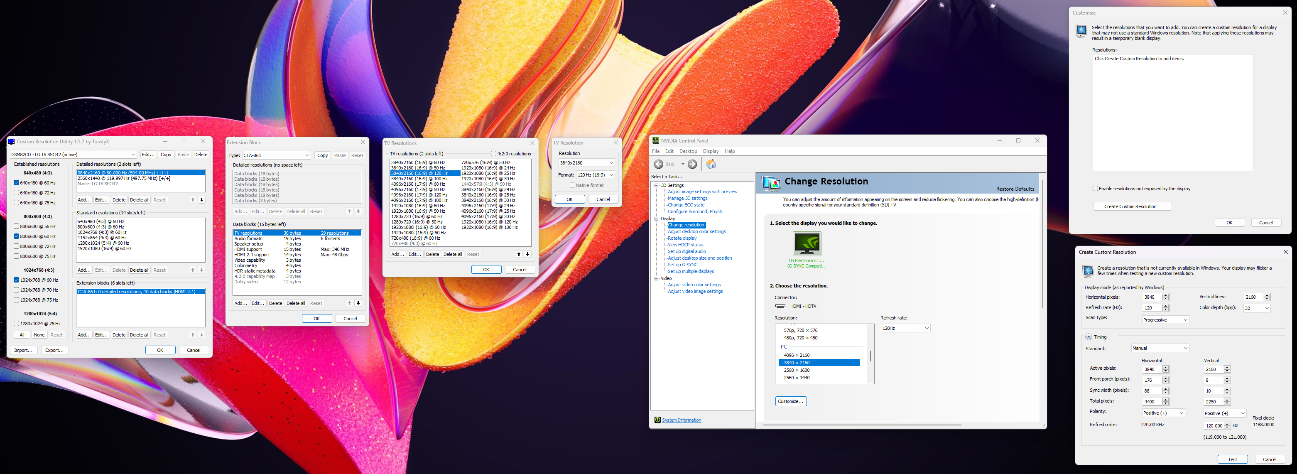Screen dimensions: 1297x474
Task: Open the GSM82CD display dropdown in CRU
Action: 74,155
